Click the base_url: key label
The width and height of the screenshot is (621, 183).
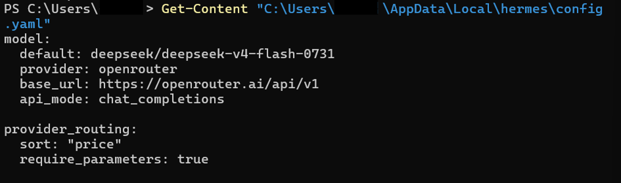[x=55, y=84]
